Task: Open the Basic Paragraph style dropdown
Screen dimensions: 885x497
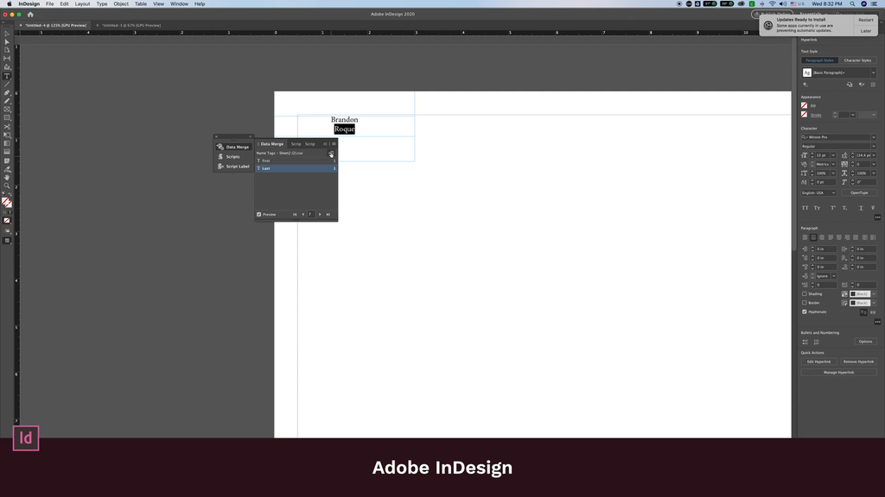Action: pyautogui.click(x=873, y=73)
